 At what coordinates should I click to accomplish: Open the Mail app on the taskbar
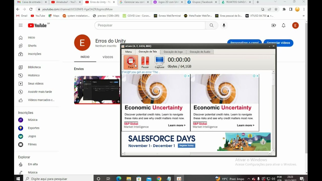tap(149, 179)
